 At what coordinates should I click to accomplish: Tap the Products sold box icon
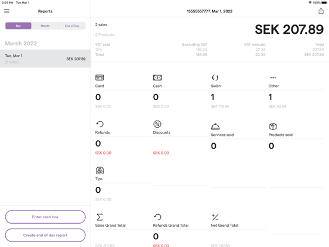point(273,126)
